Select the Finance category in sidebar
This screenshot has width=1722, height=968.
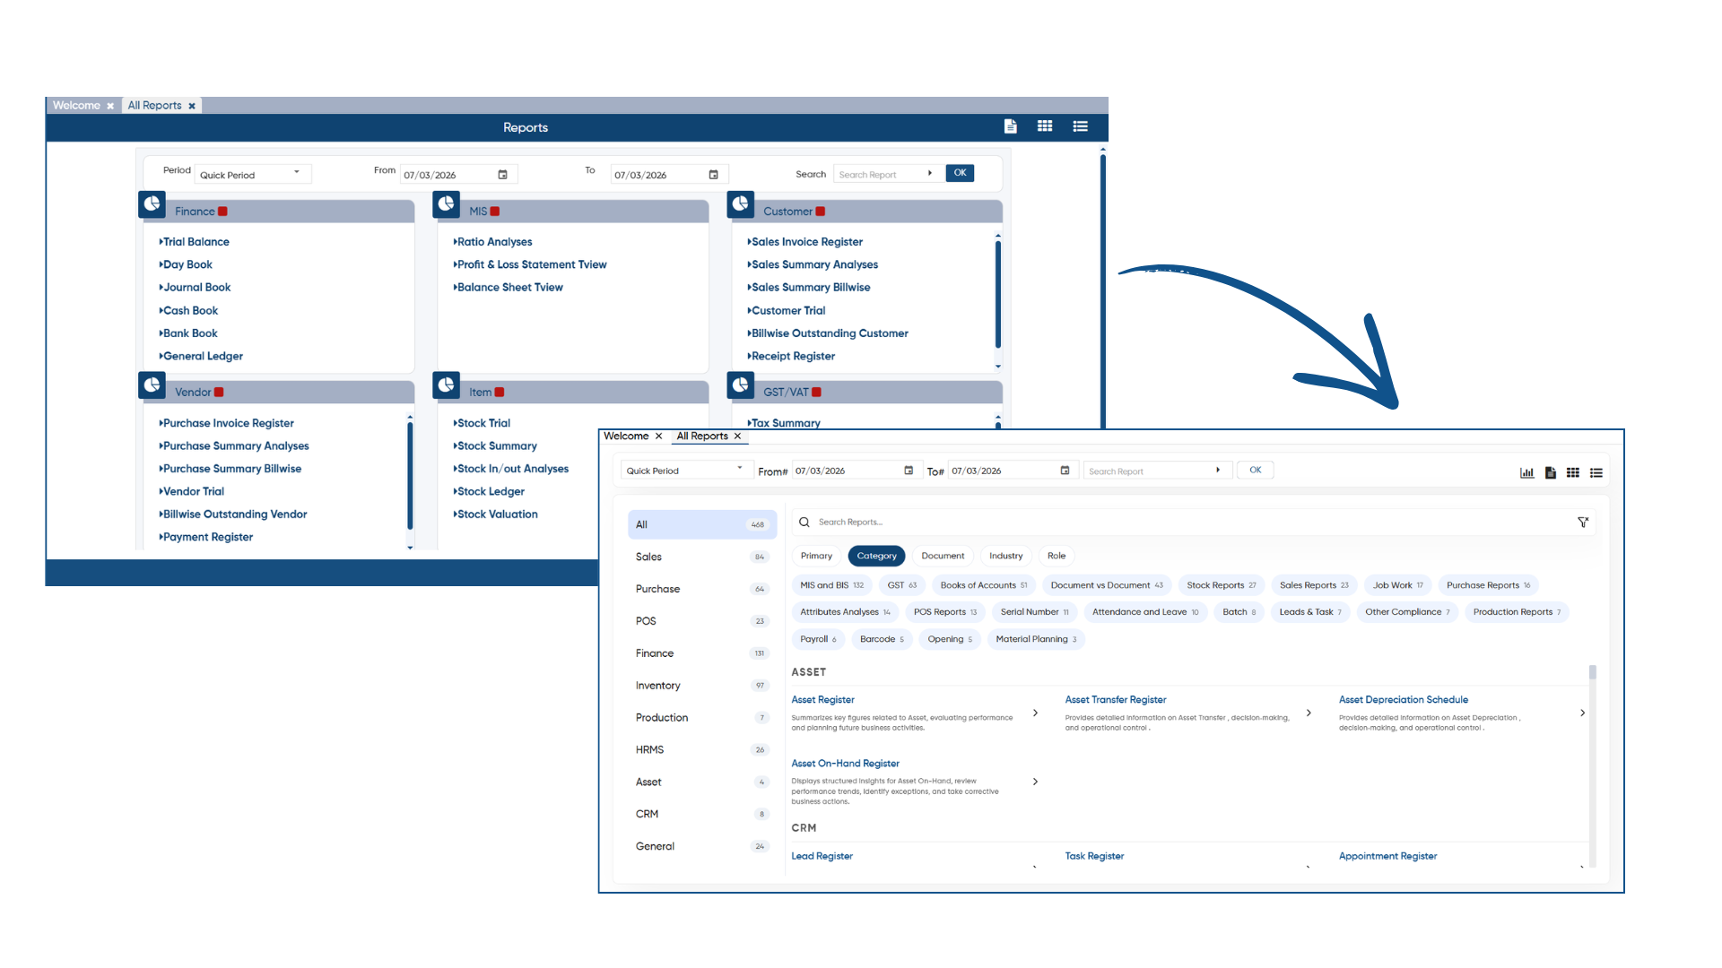[701, 653]
